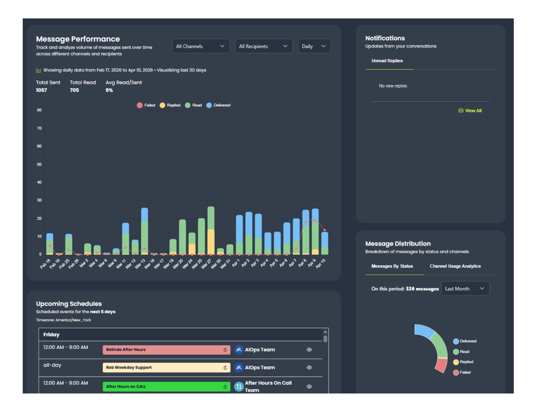View the Belinda After Hours schedule eye icon
The height and width of the screenshot is (412, 546).
(x=309, y=350)
